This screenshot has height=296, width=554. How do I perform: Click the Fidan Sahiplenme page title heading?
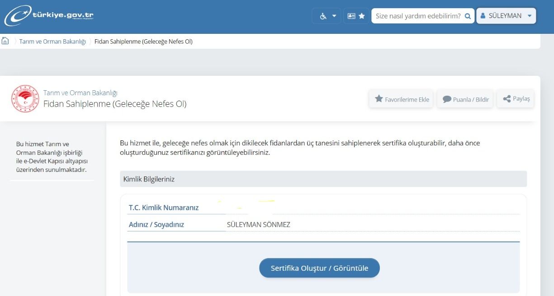115,104
